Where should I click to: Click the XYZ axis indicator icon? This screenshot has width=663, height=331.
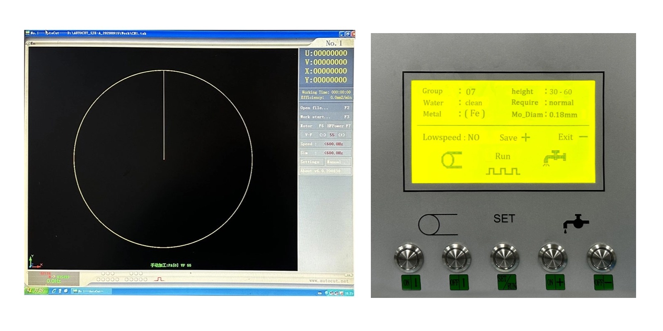tap(34, 262)
